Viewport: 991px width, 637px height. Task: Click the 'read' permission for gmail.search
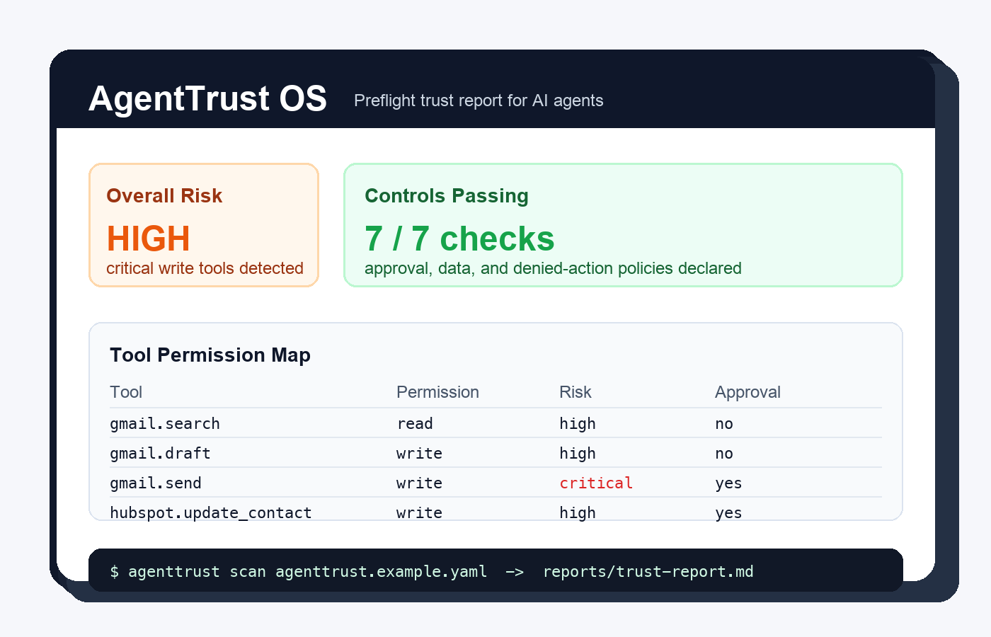point(415,423)
